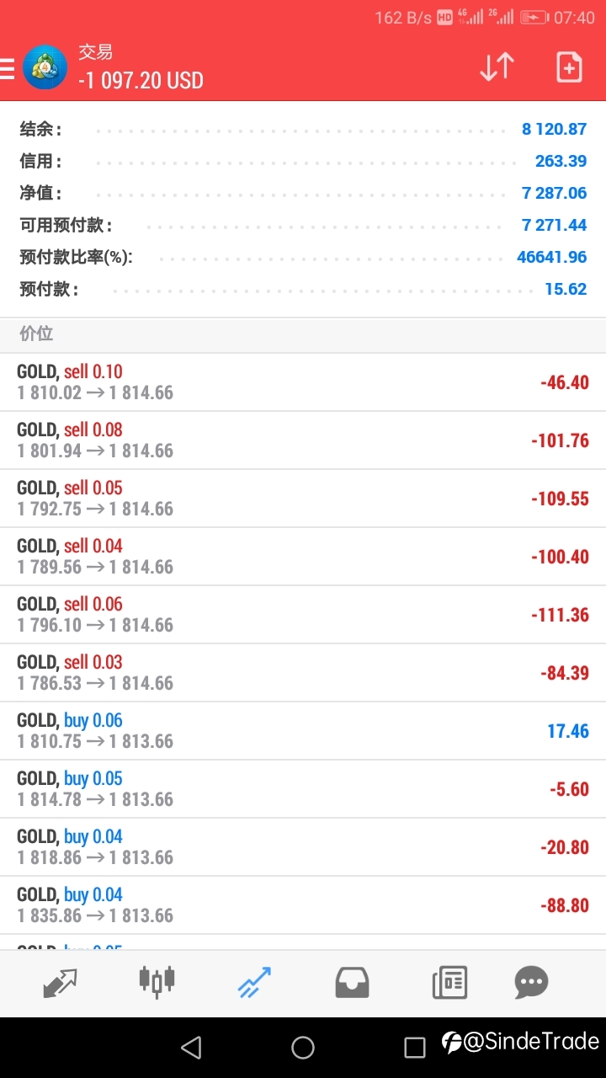Tap GOLD buy 0.04 position opened at 1835.86

[303, 905]
